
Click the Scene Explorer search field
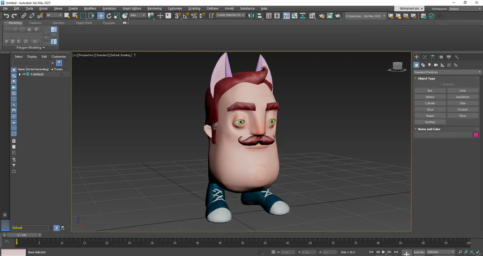pos(31,63)
